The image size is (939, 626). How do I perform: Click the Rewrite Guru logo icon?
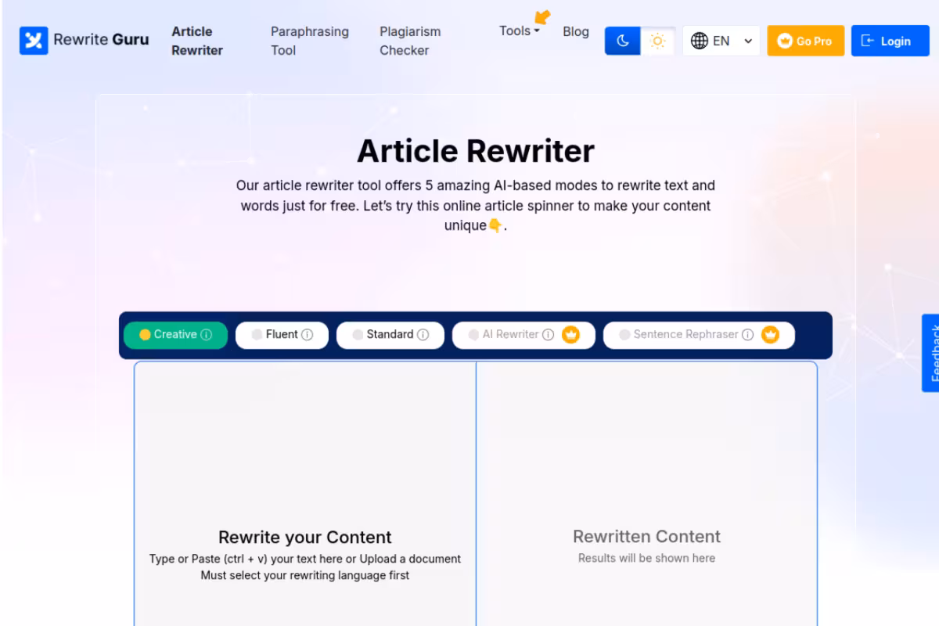coord(34,41)
